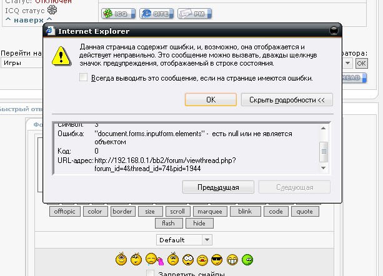Viewport: 383px width, 276px height.
Task: Close the Internet Explorer error dialog
Action: [334, 31]
